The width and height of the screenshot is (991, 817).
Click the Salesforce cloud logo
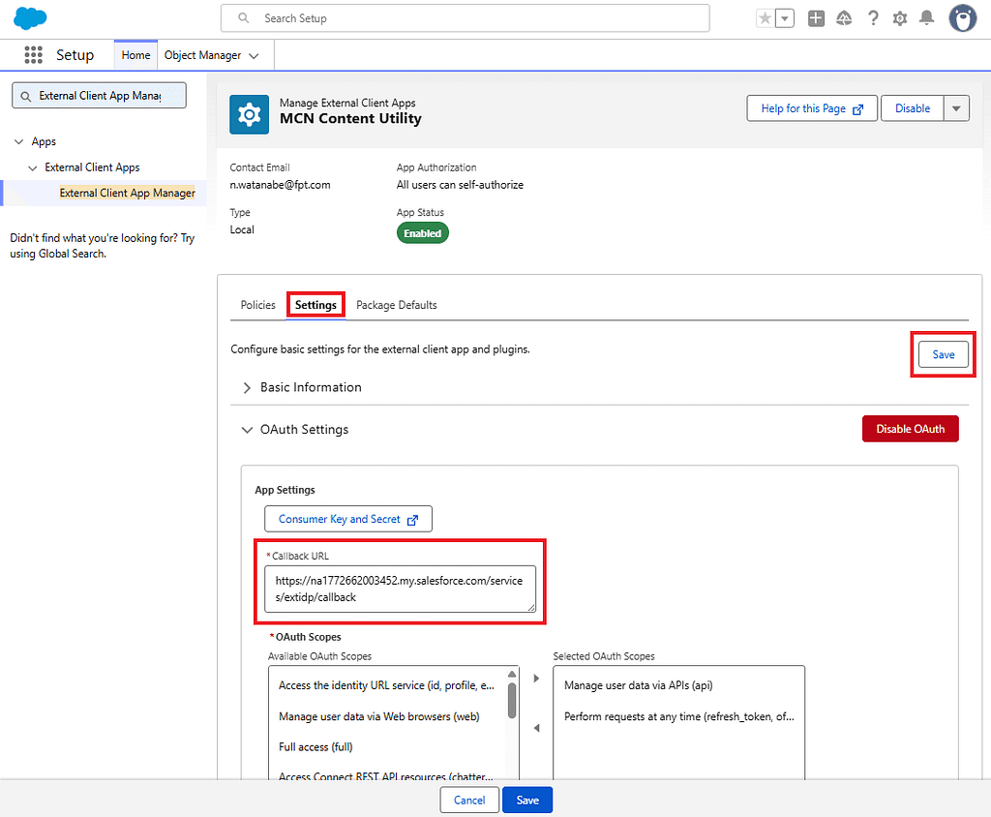click(x=30, y=18)
